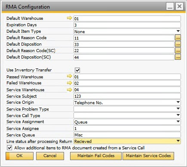
Task: Click the Default Warehouse input field
Action: [x=127, y=19]
